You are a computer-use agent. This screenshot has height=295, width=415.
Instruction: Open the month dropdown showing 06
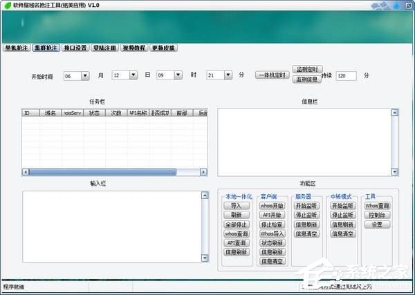[x=85, y=75]
